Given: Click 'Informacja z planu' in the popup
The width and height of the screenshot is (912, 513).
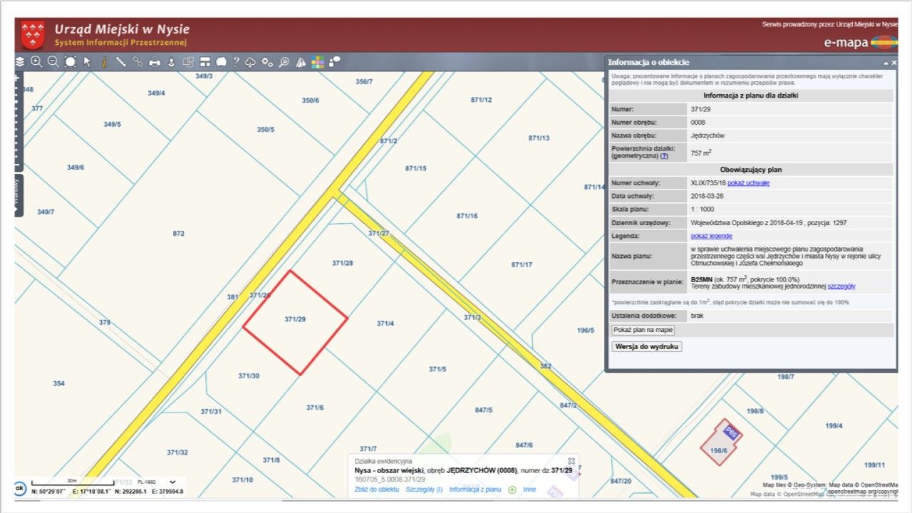Looking at the screenshot, I should pos(475,489).
